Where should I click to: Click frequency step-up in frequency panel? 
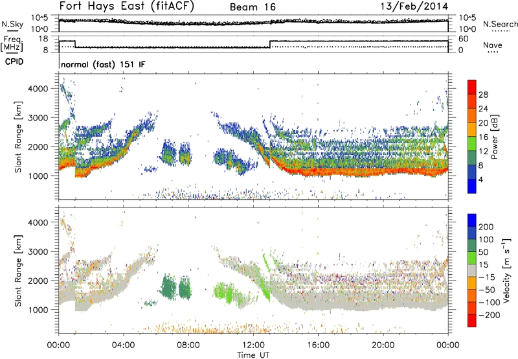coord(270,44)
